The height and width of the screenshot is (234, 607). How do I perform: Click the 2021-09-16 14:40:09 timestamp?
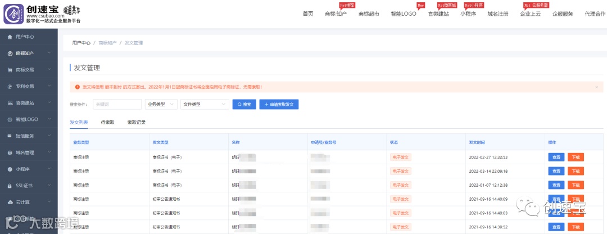click(x=488, y=199)
